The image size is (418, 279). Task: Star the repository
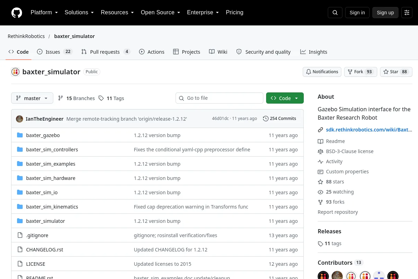tap(396, 72)
